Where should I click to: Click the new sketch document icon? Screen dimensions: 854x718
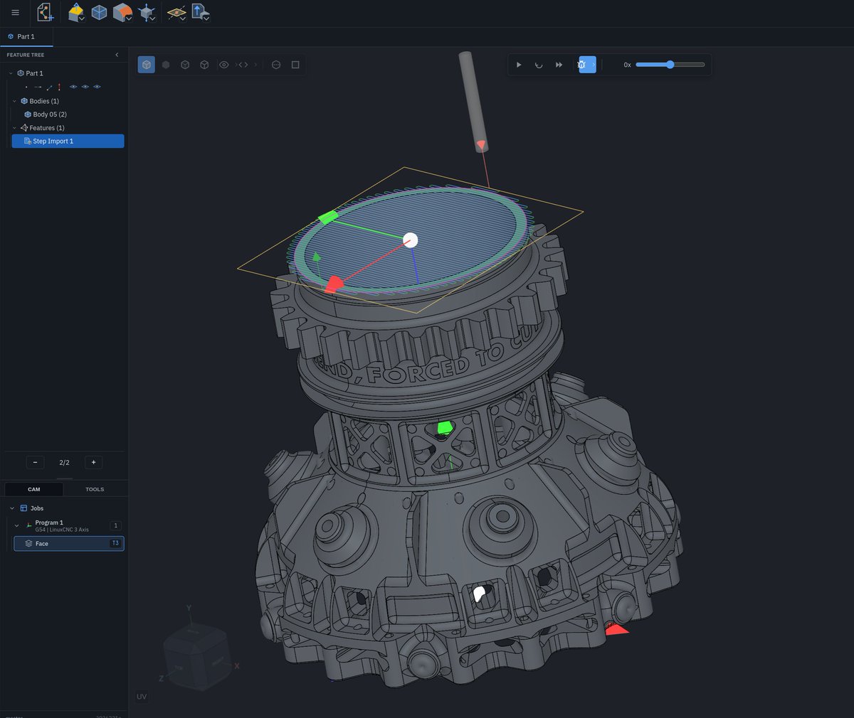tap(45, 12)
